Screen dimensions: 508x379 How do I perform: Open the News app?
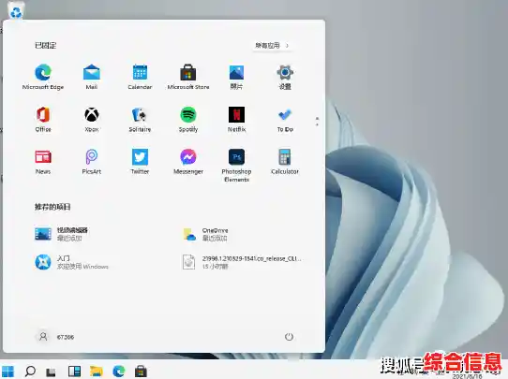coord(43,161)
